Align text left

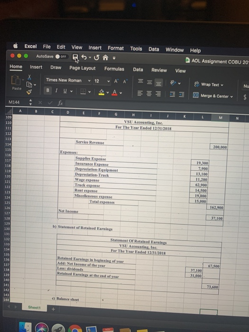tap(140, 93)
